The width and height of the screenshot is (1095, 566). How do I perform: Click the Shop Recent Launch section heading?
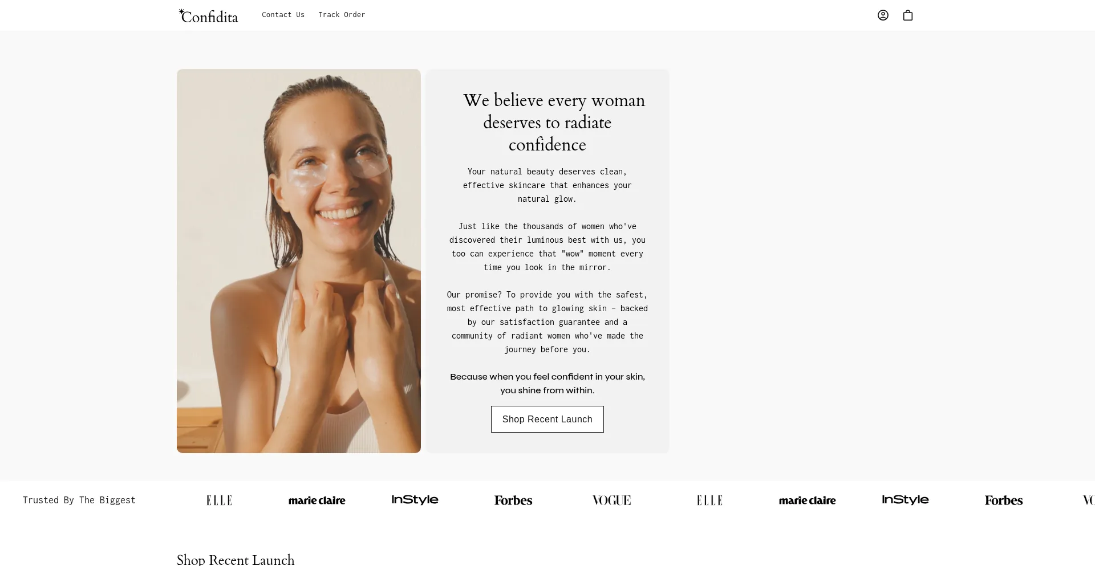click(x=236, y=560)
